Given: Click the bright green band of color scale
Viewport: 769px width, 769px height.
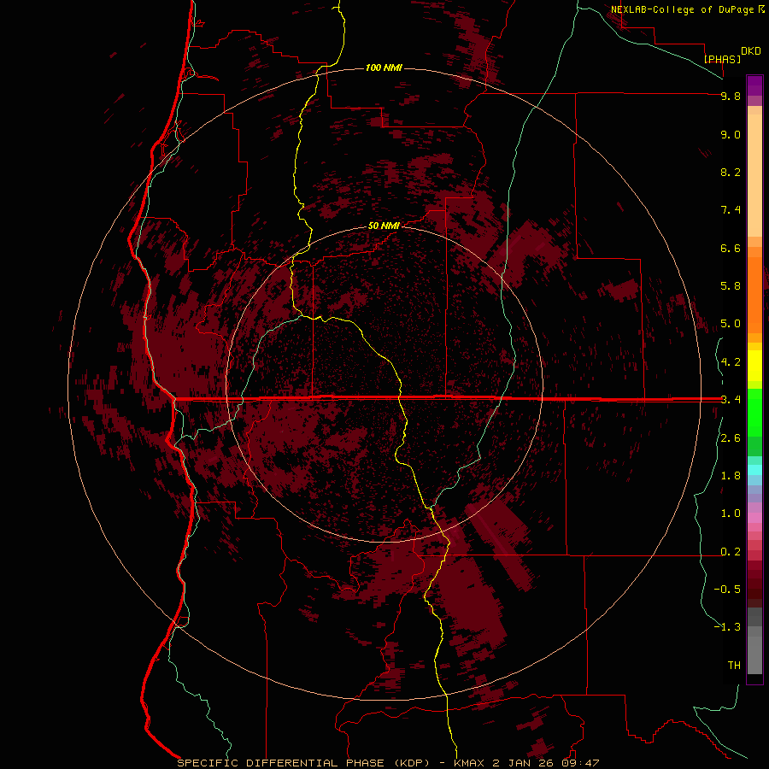Looking at the screenshot, I should click(x=754, y=412).
